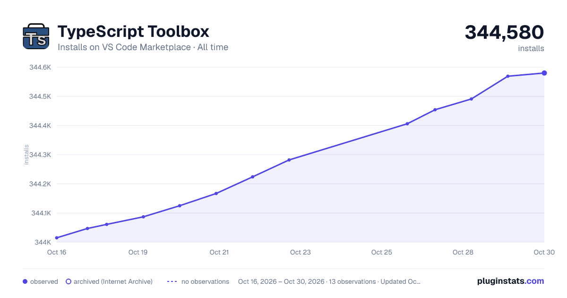Image resolution: width=567 pixels, height=298 pixels.
Task: Click the filled dot beside the observed legend entry
Action: coord(25,281)
